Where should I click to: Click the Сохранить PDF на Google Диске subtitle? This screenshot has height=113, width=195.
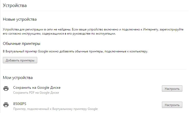click(x=36, y=93)
